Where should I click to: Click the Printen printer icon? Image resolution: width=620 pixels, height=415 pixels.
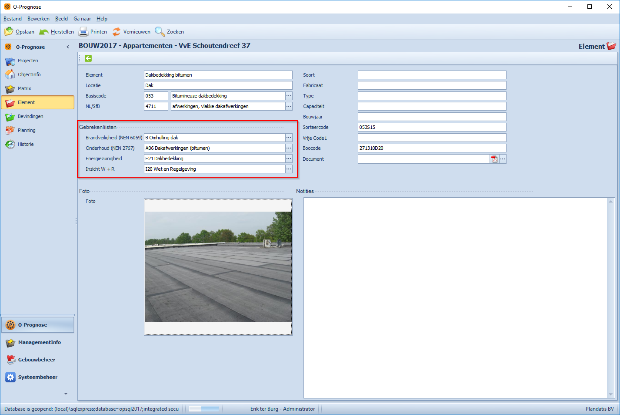83,32
